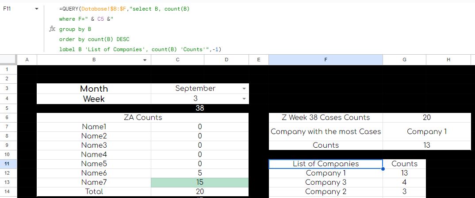
Task: Click the Name6 cell
Action: click(94, 173)
